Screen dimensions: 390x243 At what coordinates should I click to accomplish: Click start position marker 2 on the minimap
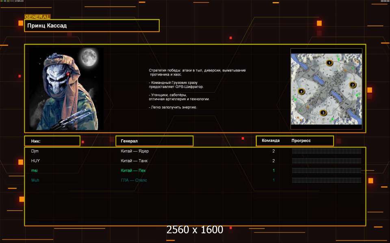pyautogui.click(x=353, y=85)
